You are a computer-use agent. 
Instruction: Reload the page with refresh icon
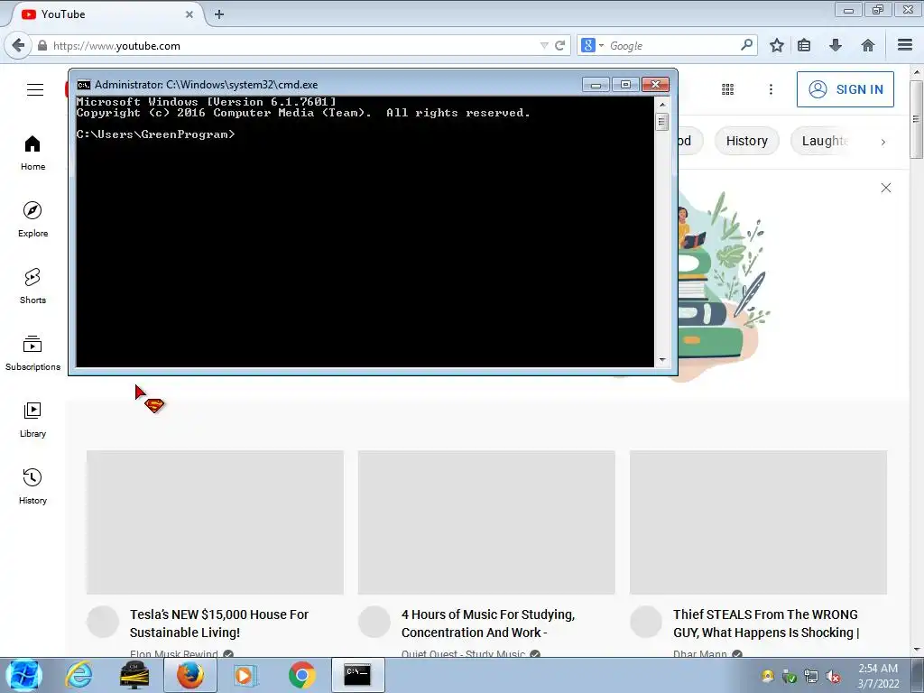[559, 45]
